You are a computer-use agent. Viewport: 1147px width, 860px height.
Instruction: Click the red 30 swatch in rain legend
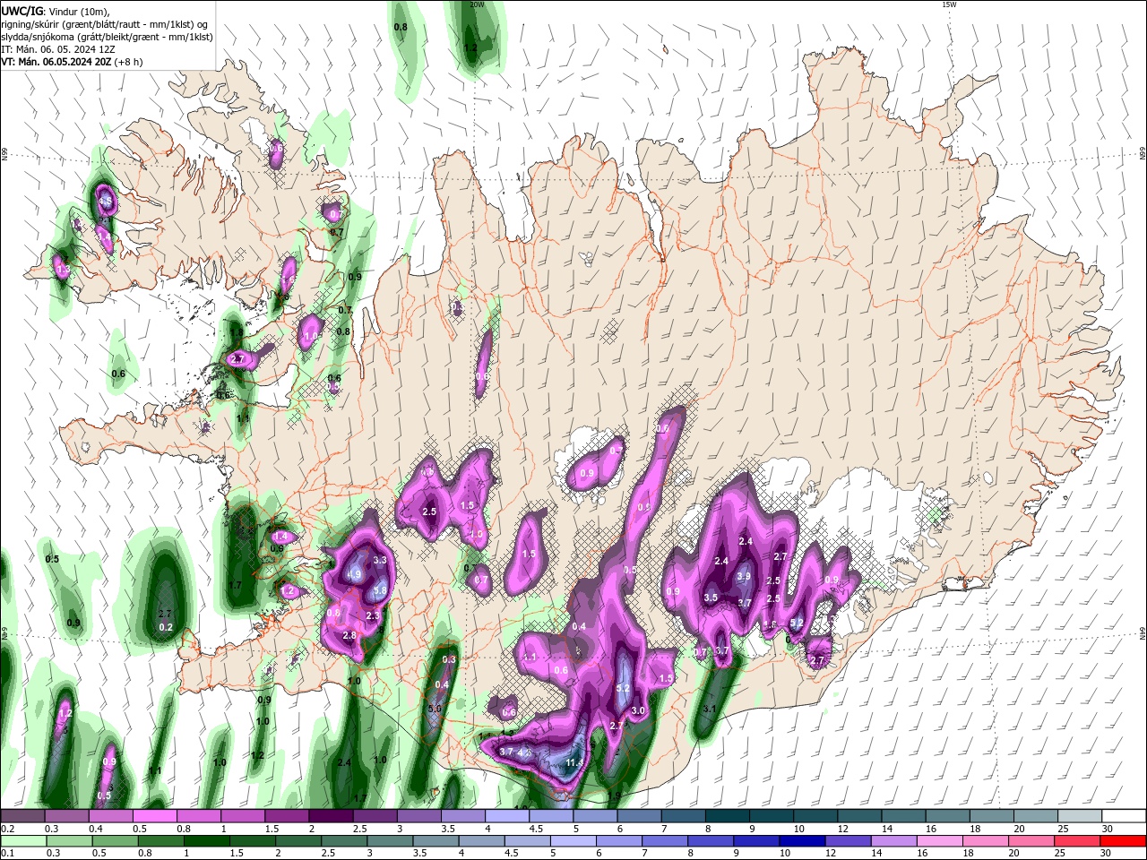(1124, 842)
